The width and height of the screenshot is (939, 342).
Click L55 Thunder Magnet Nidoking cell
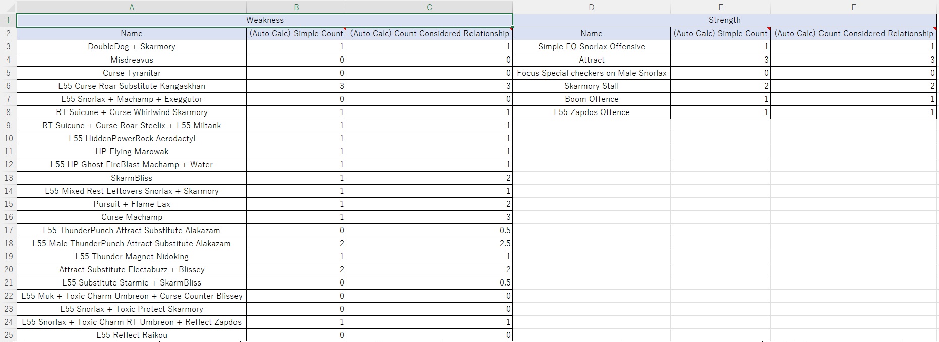(x=132, y=256)
